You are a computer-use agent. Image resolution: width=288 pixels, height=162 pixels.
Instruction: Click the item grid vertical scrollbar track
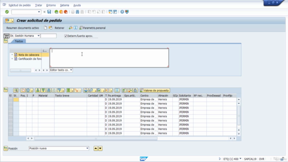tap(239, 117)
